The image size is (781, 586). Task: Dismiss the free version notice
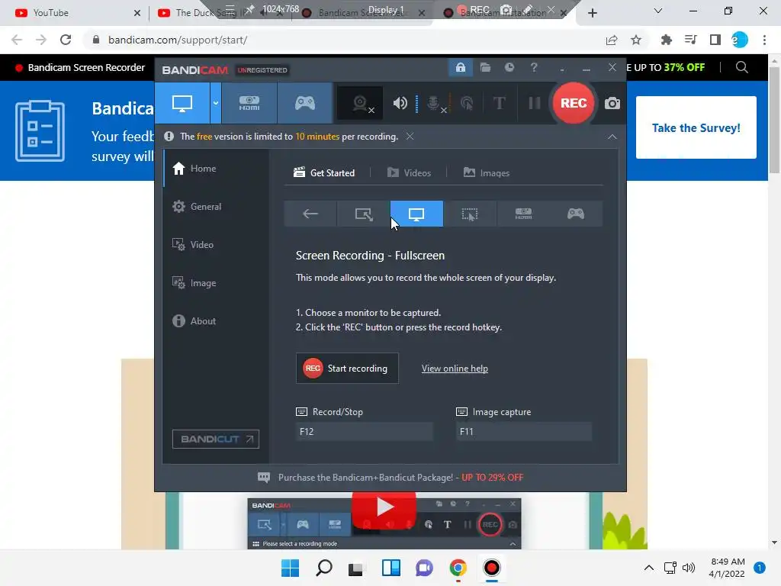(410, 136)
